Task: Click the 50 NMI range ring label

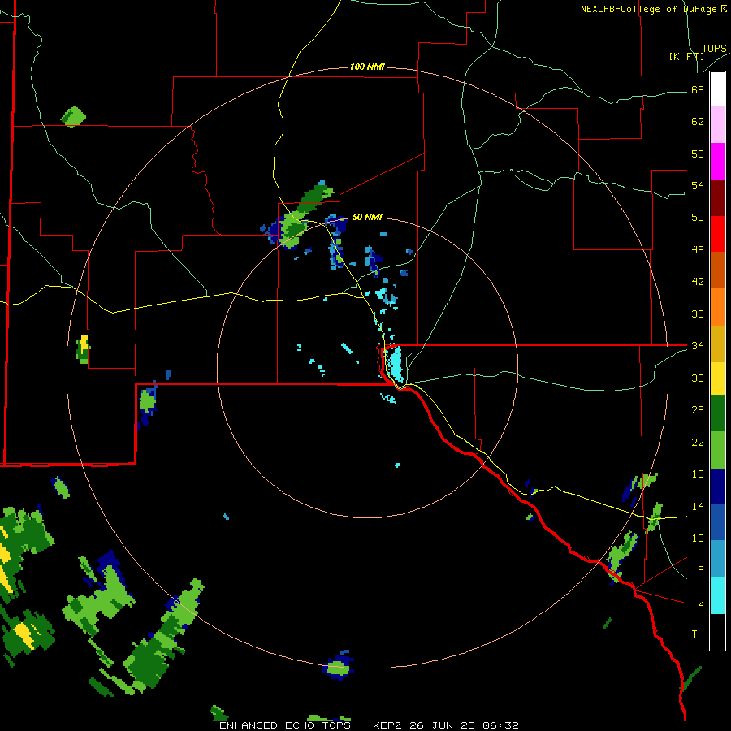Action: point(367,217)
